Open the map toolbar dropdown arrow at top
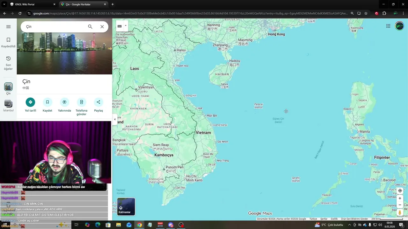Screen dimensions: 408x229 point(126,26)
